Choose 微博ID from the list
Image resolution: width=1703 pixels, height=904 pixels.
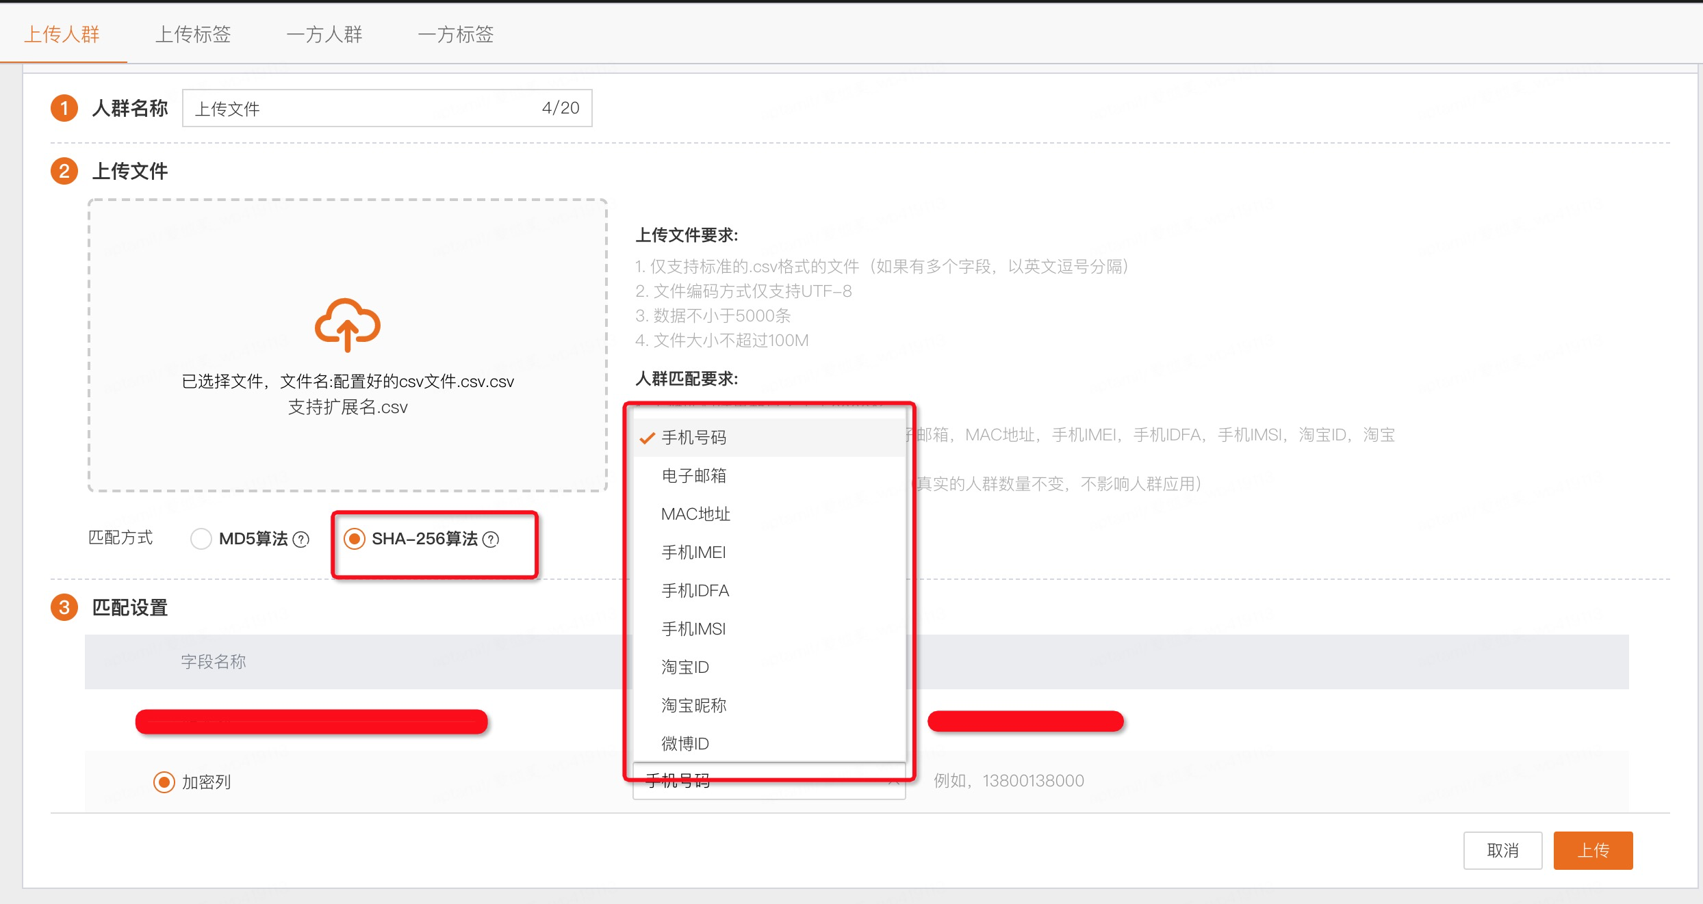point(684,743)
